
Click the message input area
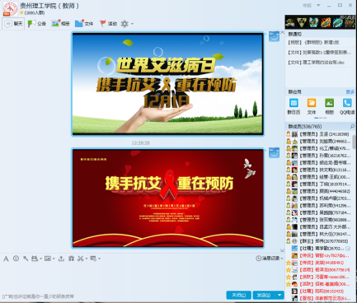click(142, 276)
